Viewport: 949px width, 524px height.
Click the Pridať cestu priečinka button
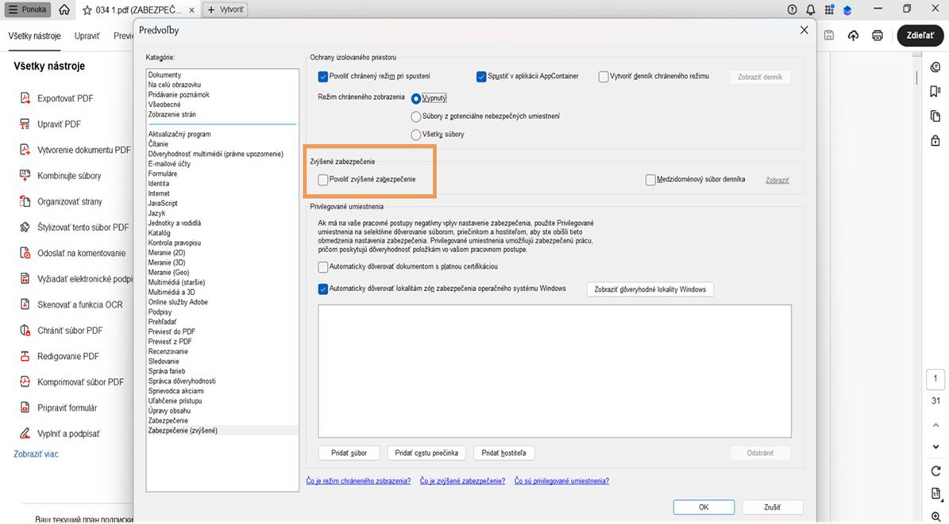coord(426,453)
